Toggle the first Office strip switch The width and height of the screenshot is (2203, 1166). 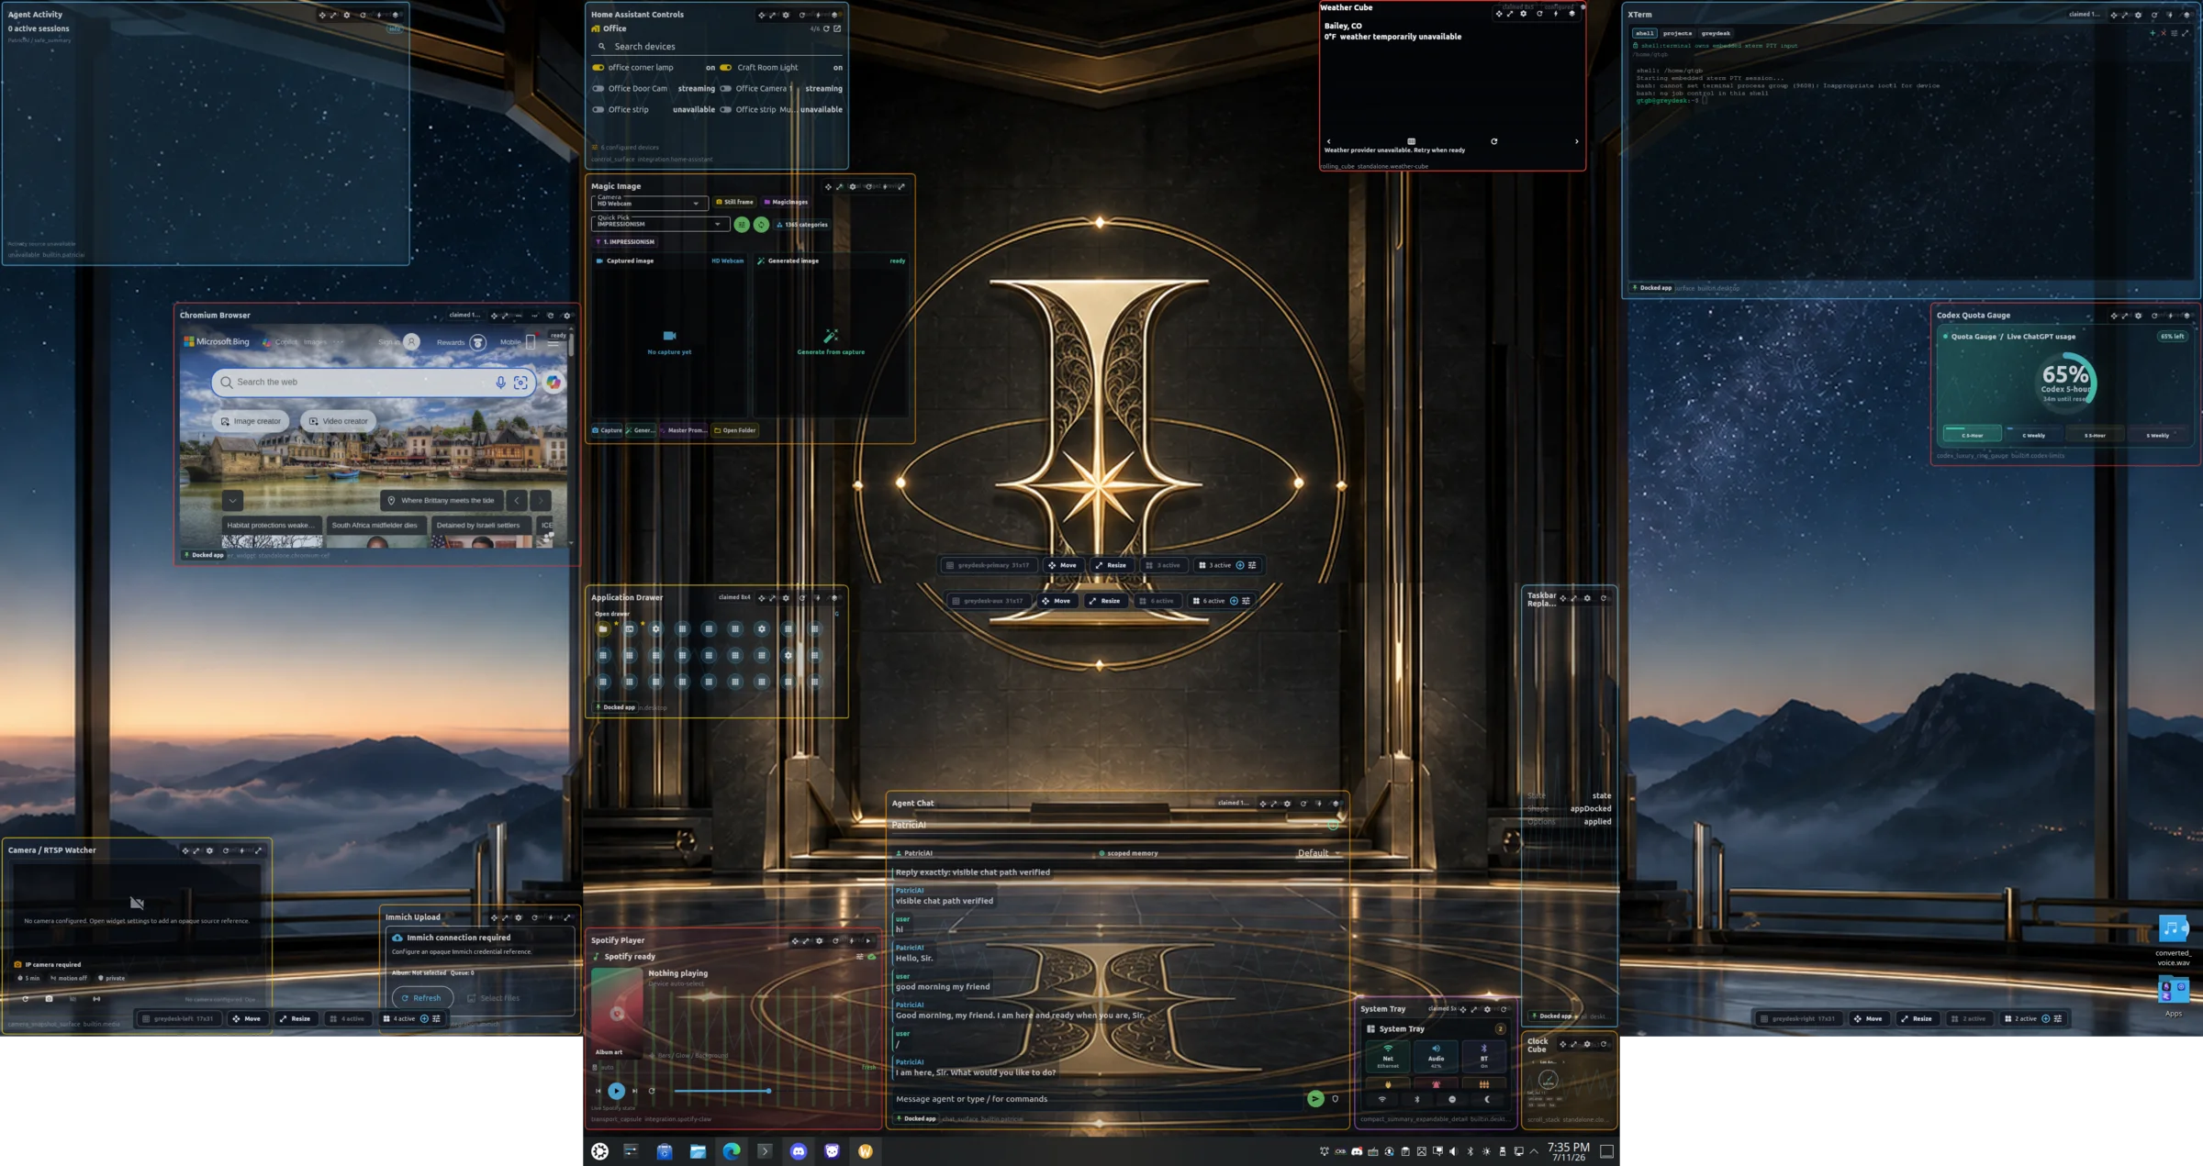tap(598, 110)
